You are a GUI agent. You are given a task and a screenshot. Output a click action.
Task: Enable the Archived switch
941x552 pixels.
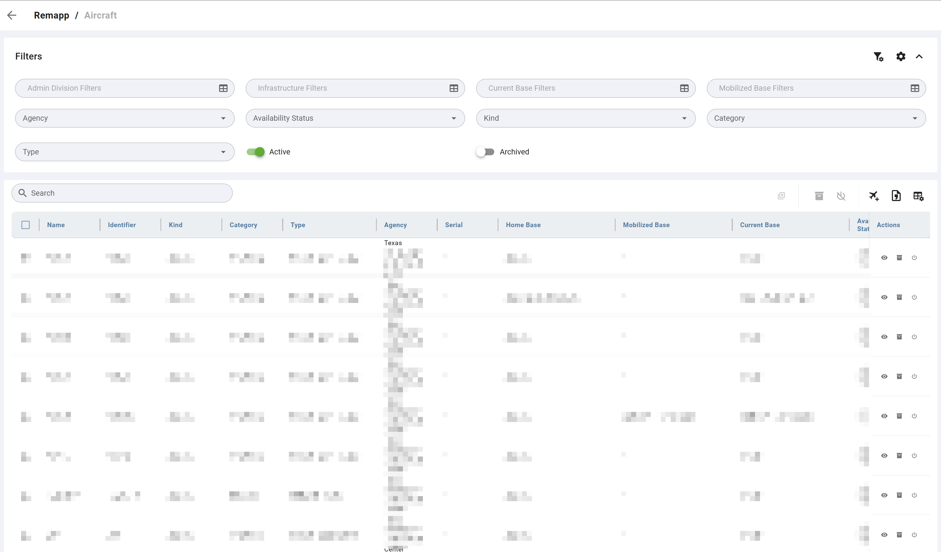coord(485,152)
